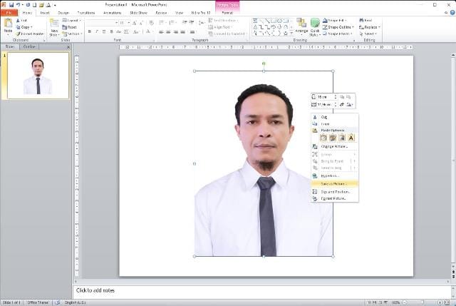Expand the Shape Outline dropdown
This screenshot has width=456, height=306.
(342, 27)
